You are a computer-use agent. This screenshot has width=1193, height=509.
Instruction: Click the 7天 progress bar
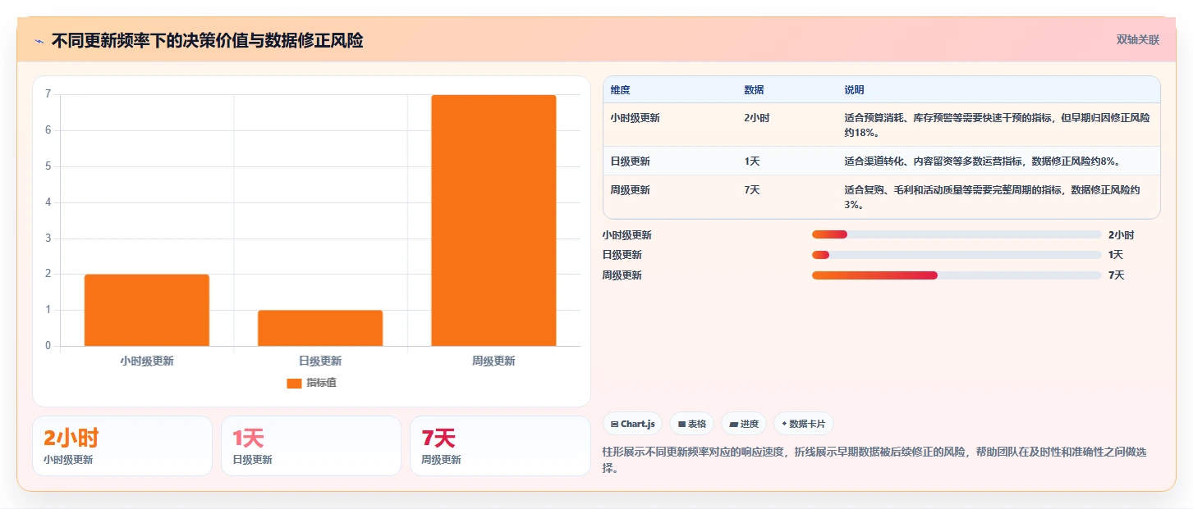click(x=957, y=275)
